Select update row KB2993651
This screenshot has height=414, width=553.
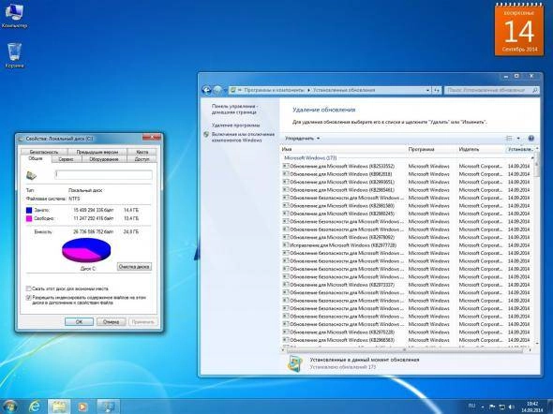[408, 182]
